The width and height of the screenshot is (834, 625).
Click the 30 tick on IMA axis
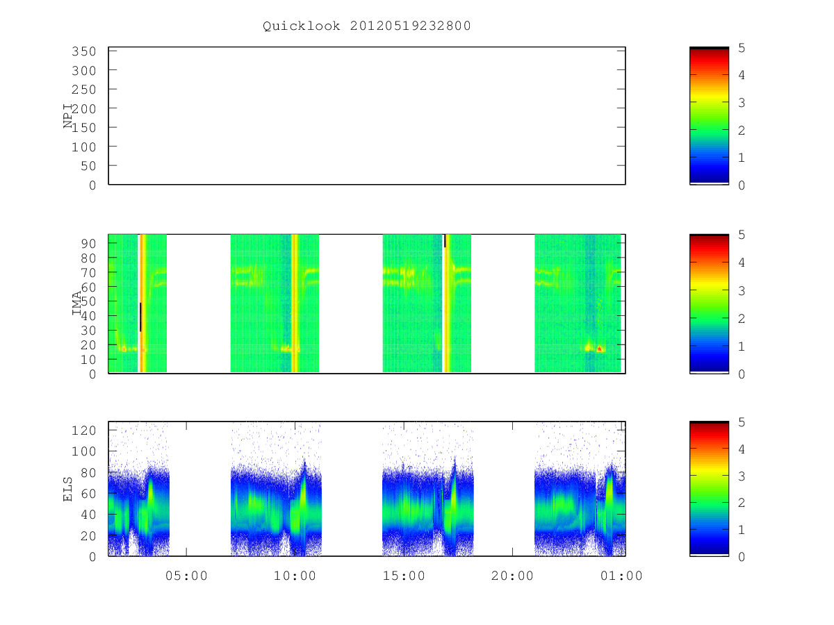pos(89,331)
